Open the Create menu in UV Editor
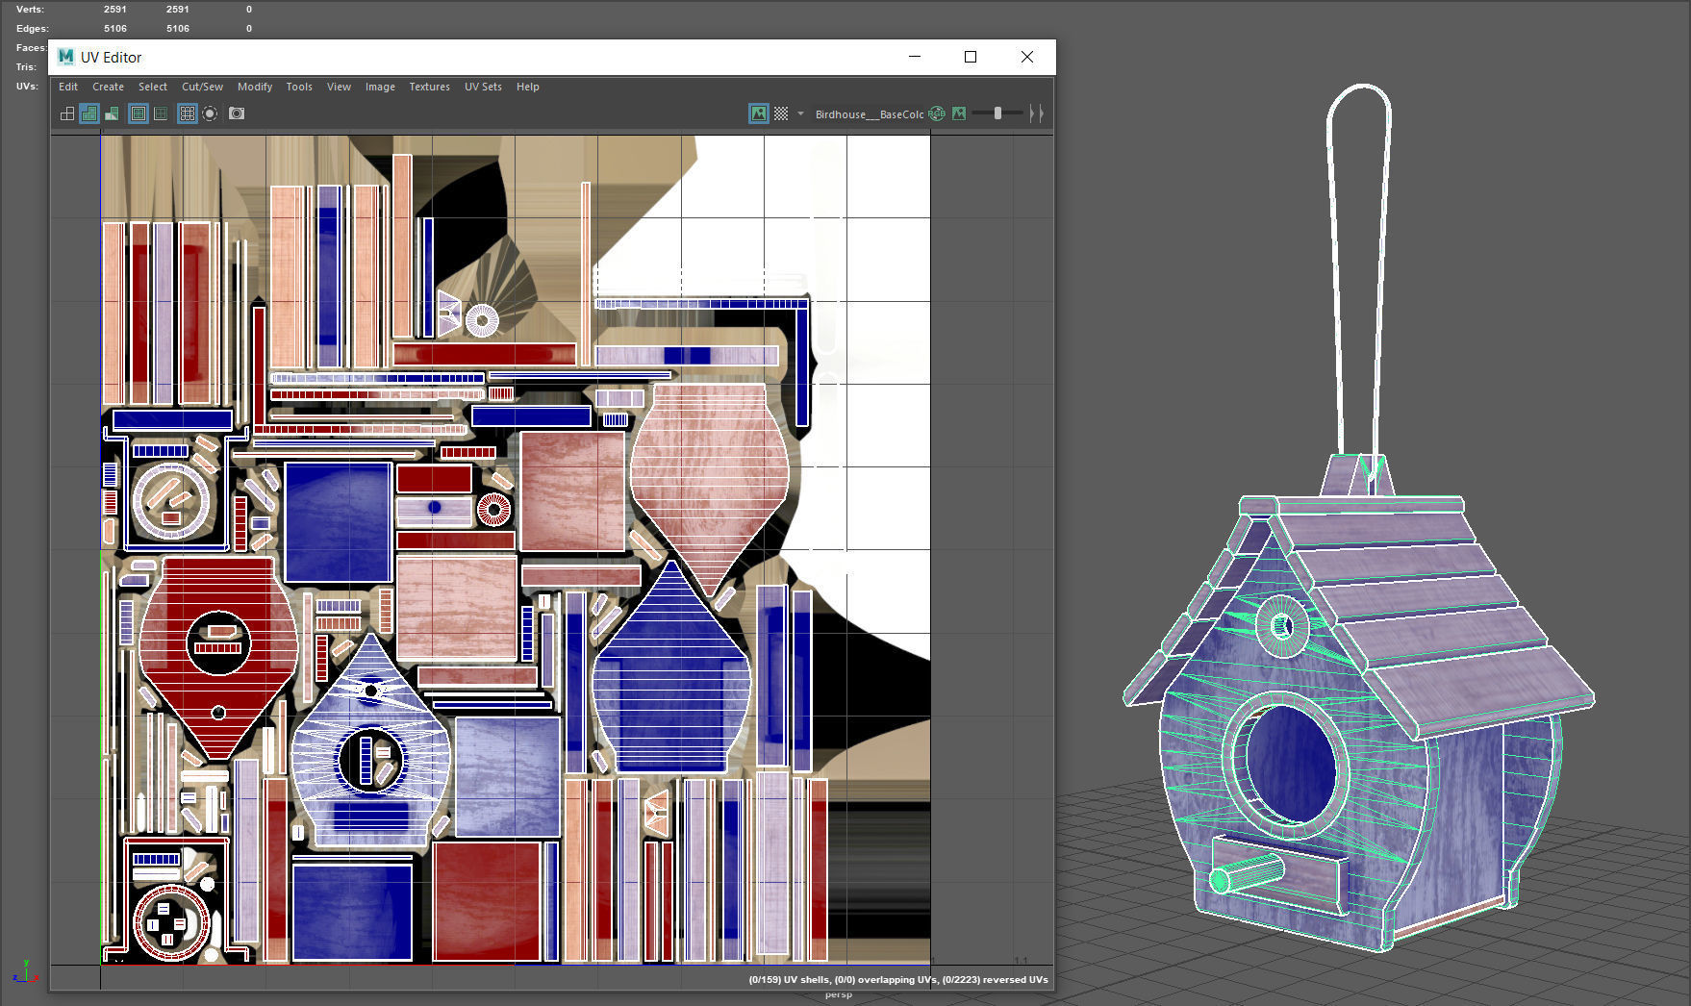1691x1006 pixels. coord(108,87)
